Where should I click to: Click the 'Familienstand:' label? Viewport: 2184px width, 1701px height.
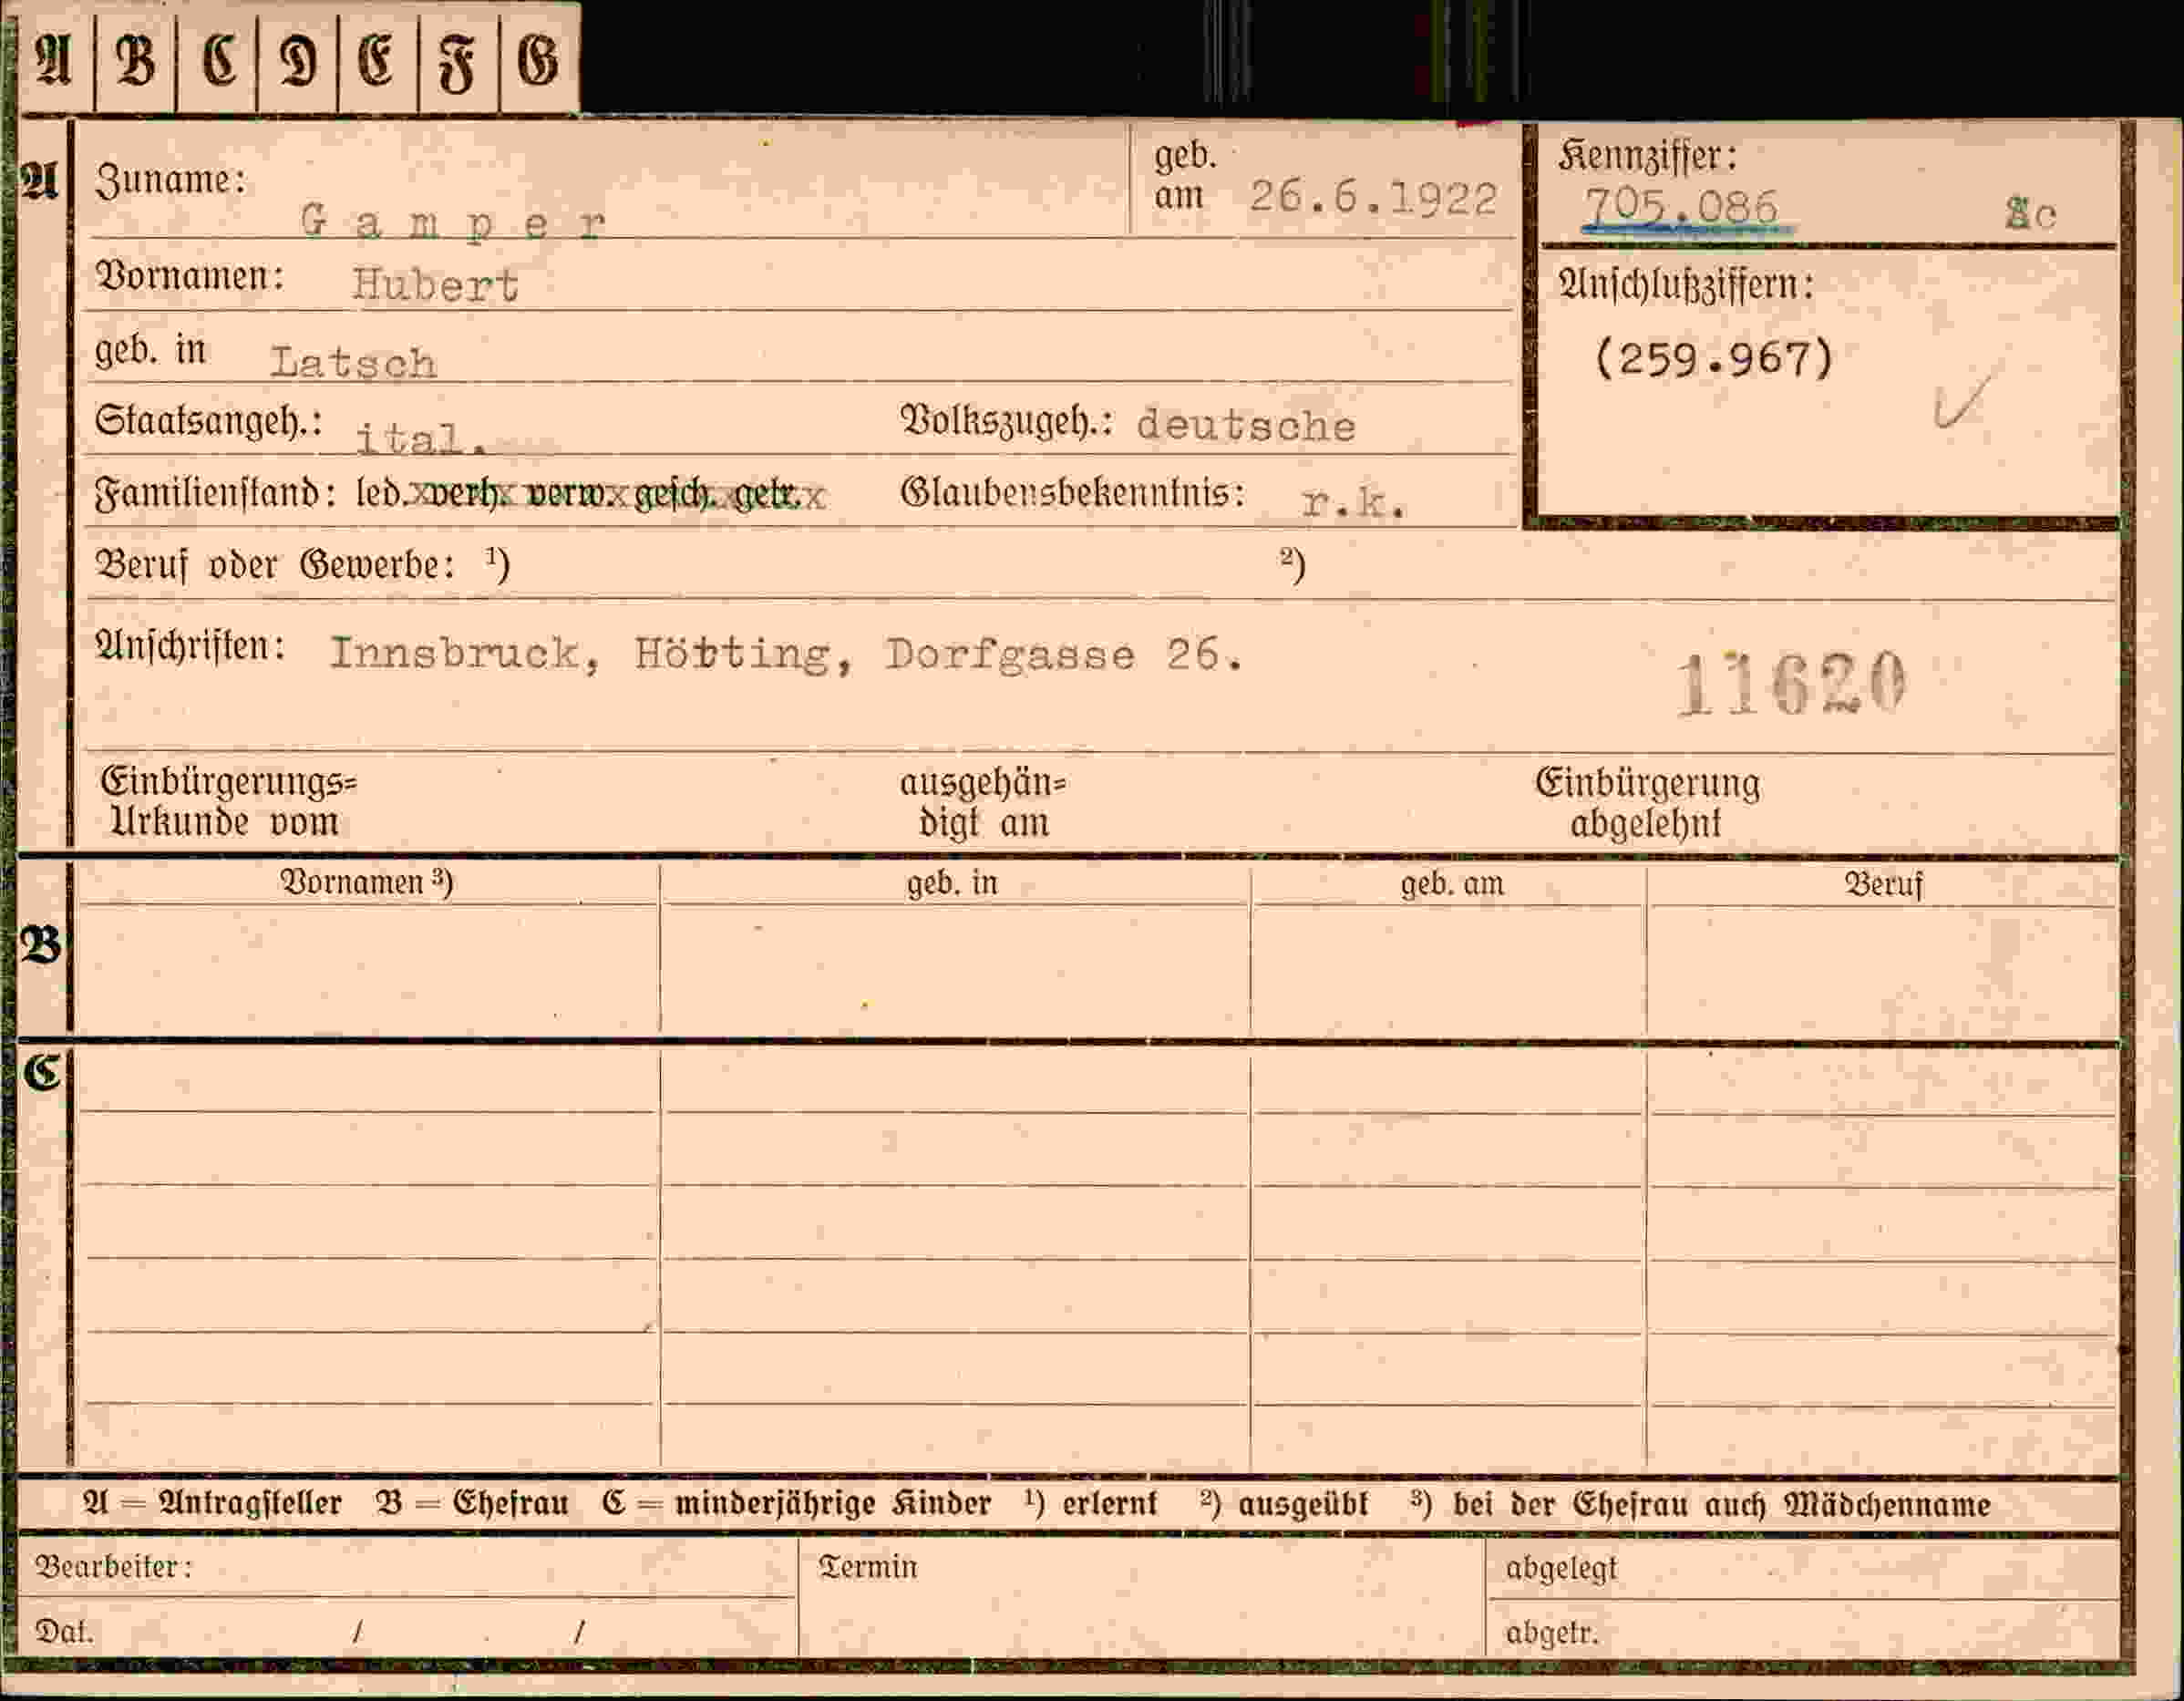coord(215,494)
